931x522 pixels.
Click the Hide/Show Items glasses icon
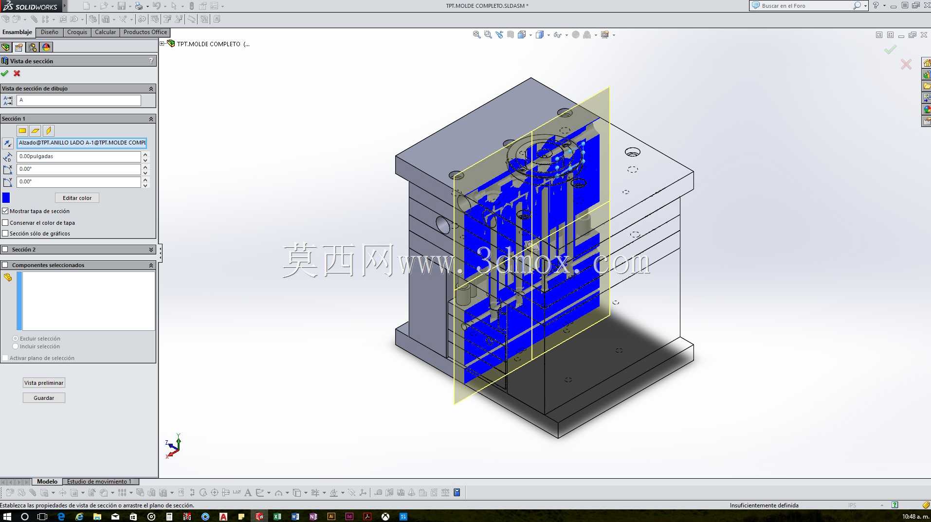[x=558, y=35]
